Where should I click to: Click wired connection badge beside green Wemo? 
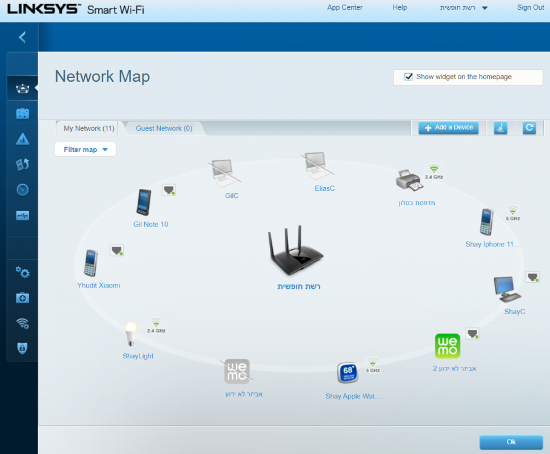pyautogui.click(x=472, y=334)
